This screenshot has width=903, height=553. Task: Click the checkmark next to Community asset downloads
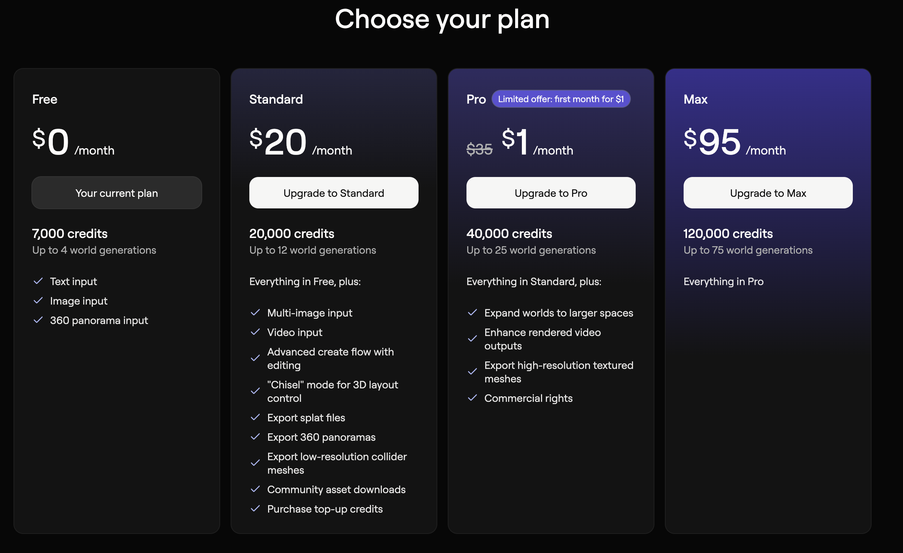pos(255,489)
